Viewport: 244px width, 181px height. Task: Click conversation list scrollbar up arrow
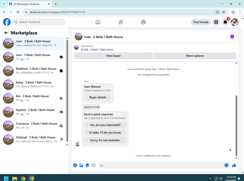coord(67,38)
